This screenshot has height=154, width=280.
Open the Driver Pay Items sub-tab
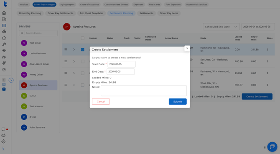pos(169,13)
